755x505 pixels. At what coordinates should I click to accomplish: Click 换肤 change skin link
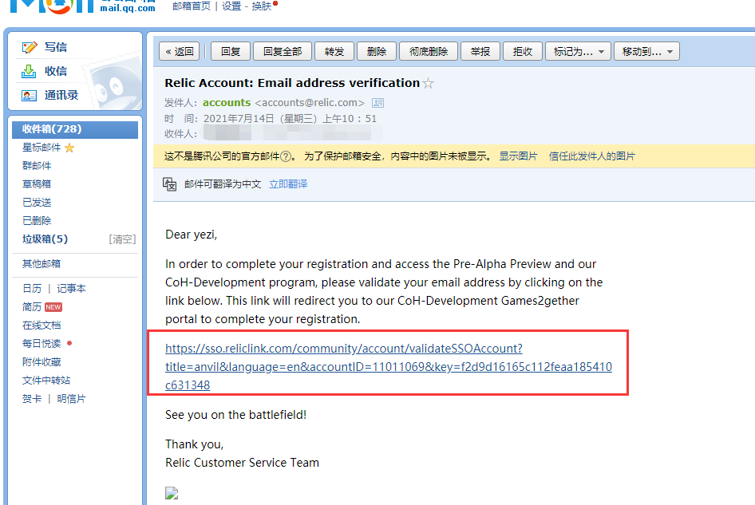coord(262,6)
